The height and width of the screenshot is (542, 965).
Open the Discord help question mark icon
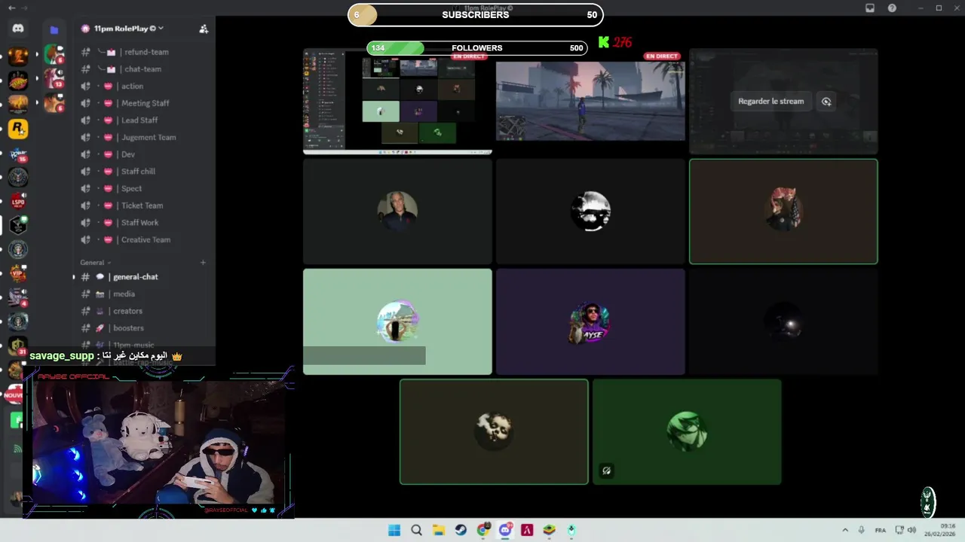(x=893, y=8)
